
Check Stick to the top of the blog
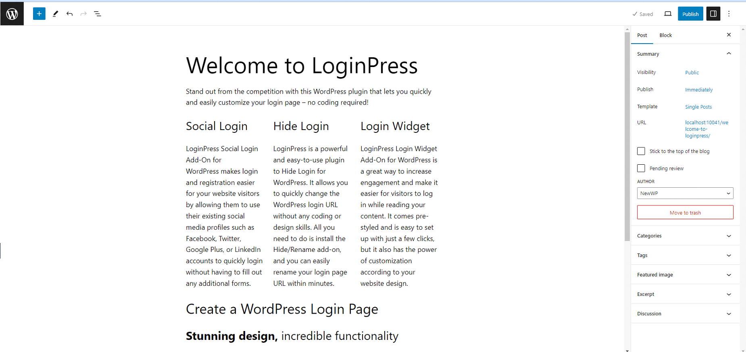pos(641,151)
